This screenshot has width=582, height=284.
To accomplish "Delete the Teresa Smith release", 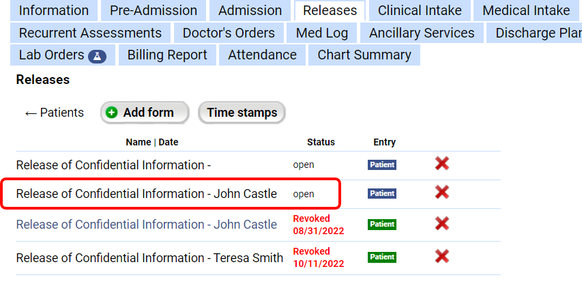I will coord(441,256).
